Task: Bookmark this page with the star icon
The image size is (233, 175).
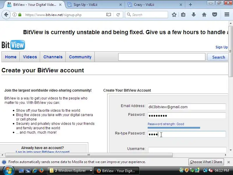Action: pos(174,15)
